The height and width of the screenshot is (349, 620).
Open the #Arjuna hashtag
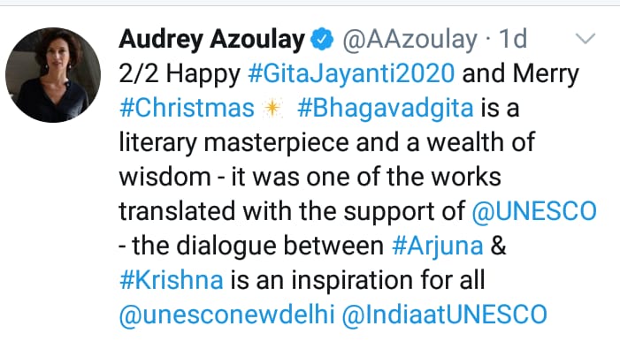pos(437,246)
